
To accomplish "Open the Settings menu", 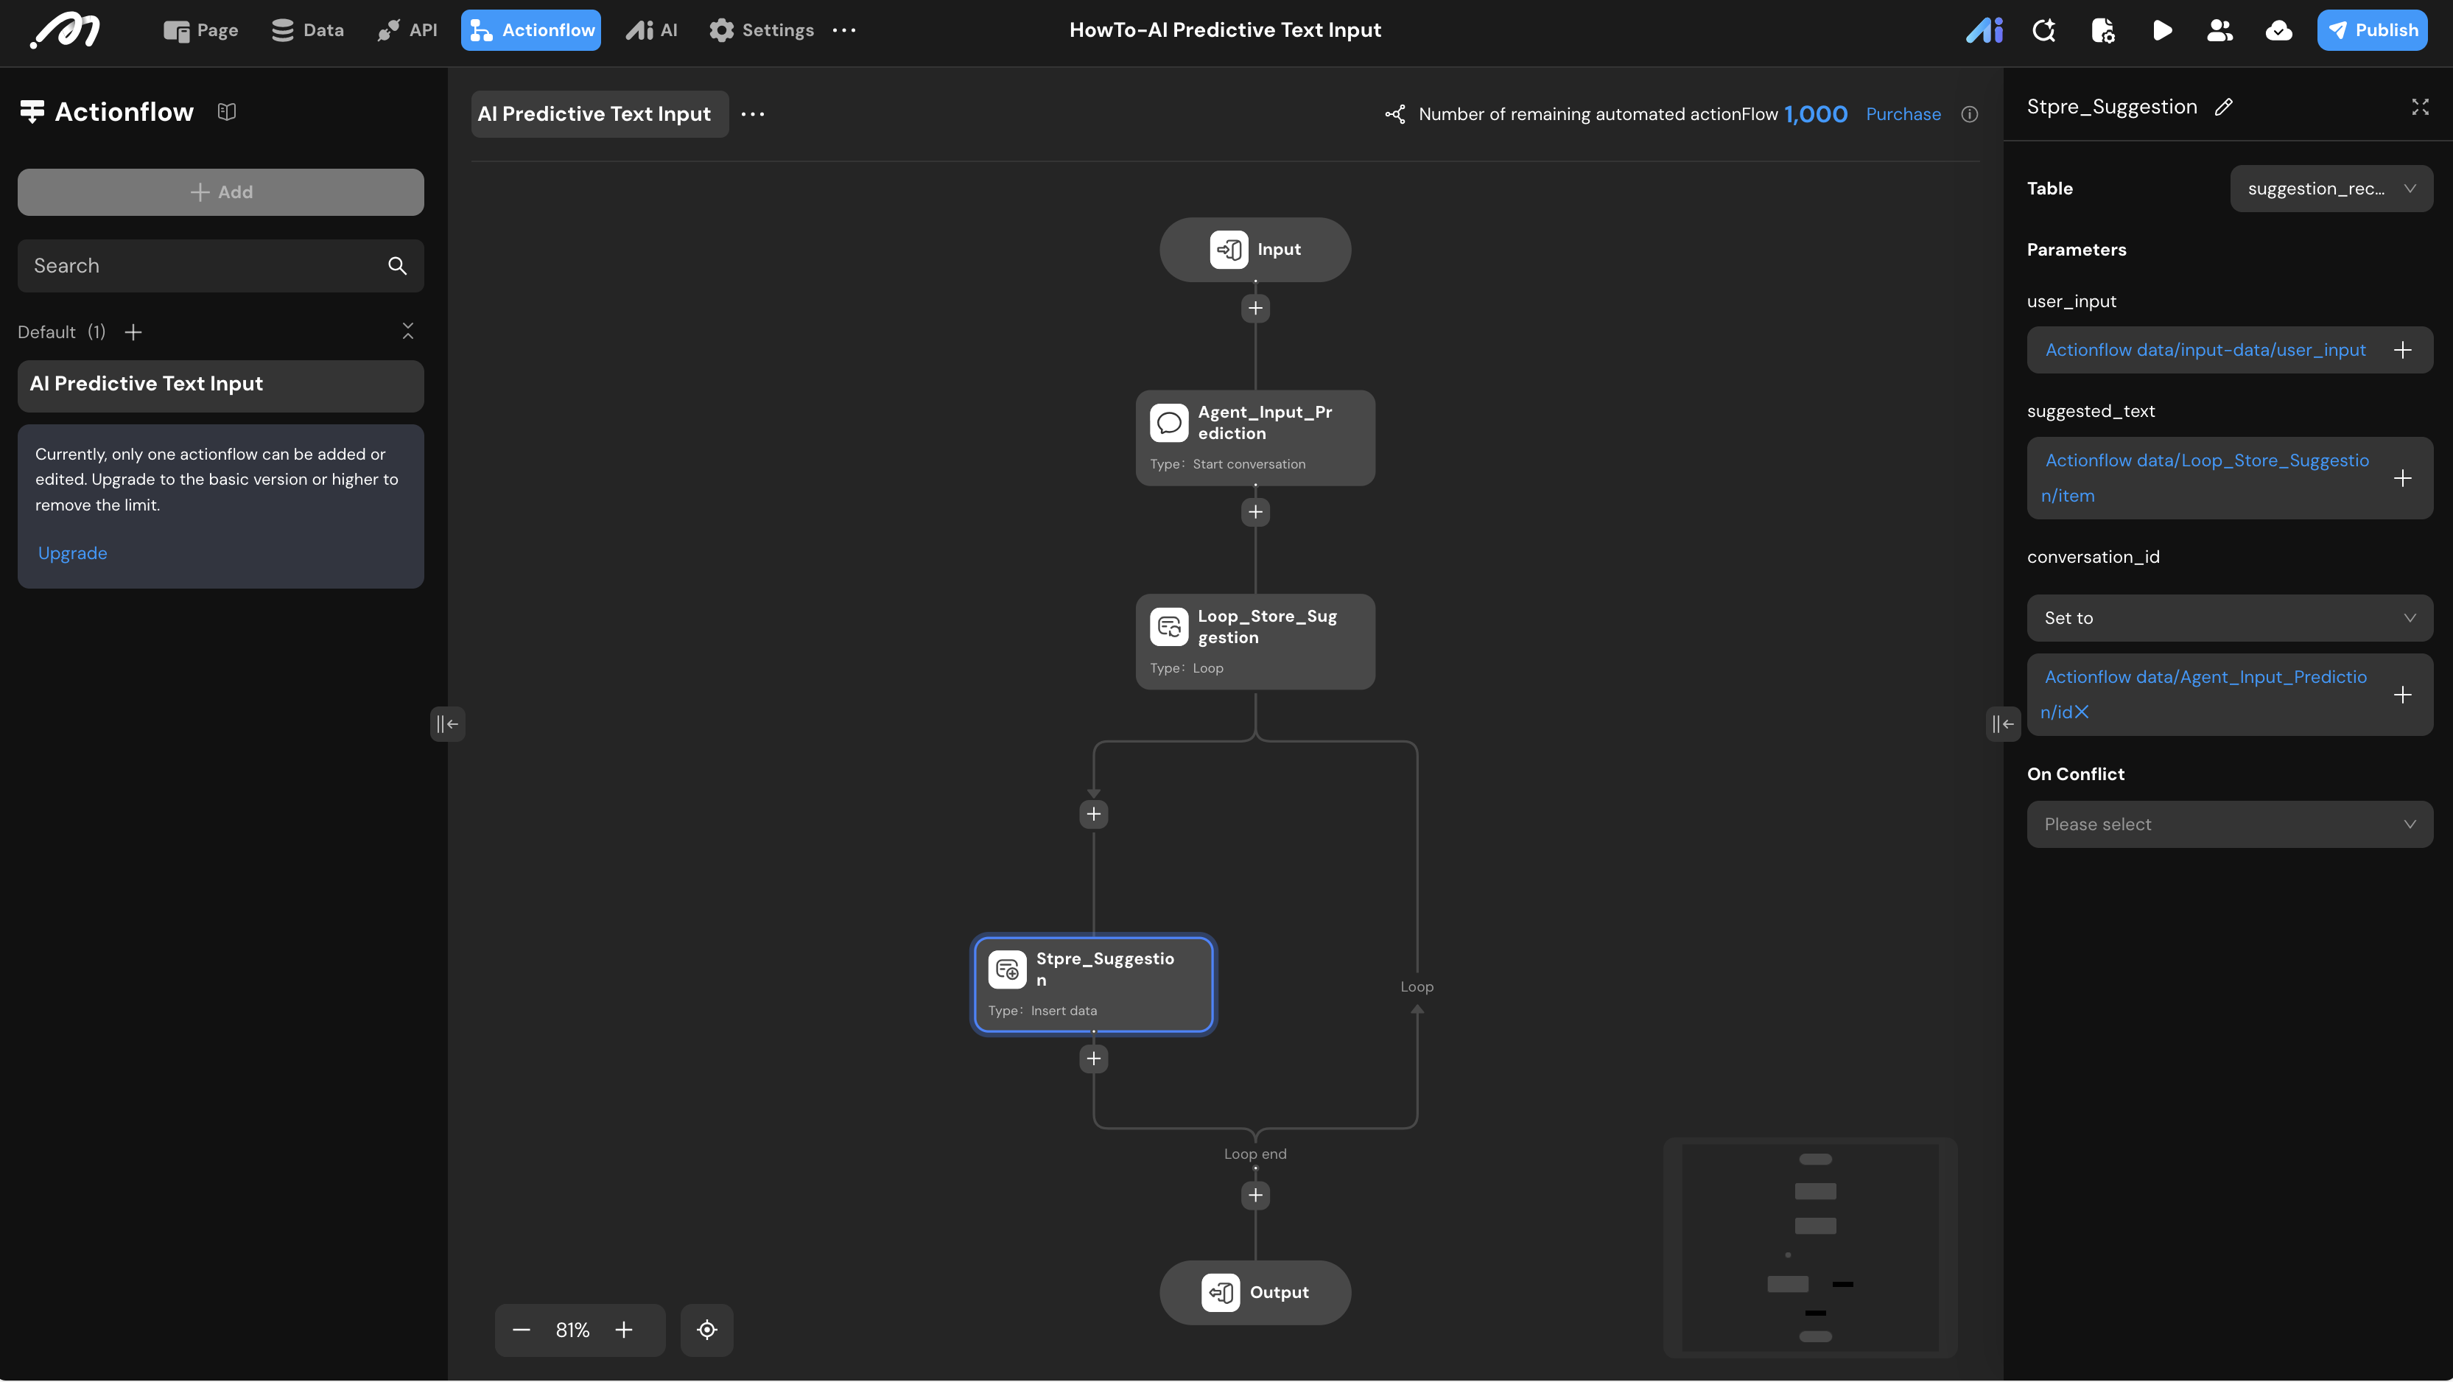I will click(x=761, y=30).
